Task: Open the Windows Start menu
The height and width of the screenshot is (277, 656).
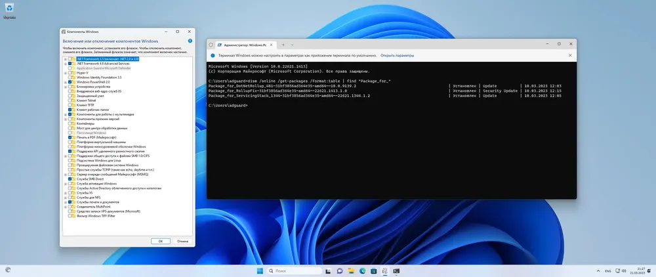Action: 260,270
